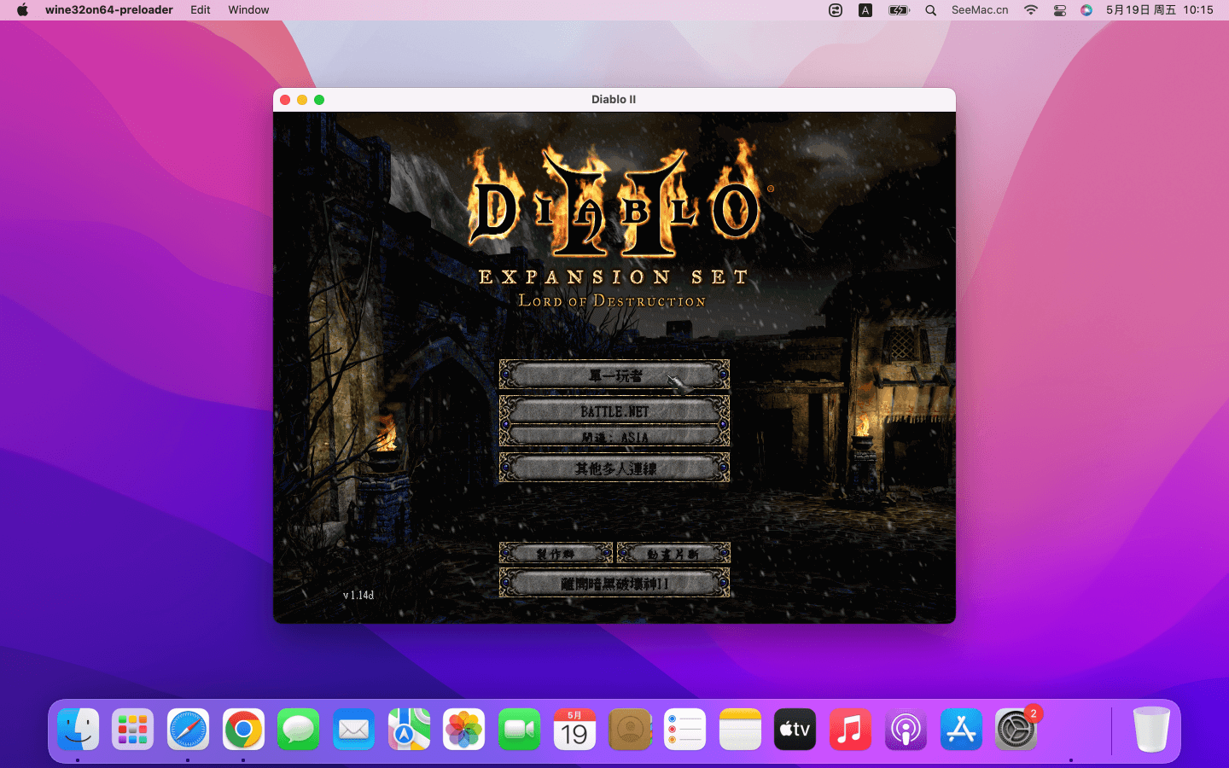Image resolution: width=1229 pixels, height=768 pixels.
Task: Click the Siri icon in menu bar
Action: 1086,10
